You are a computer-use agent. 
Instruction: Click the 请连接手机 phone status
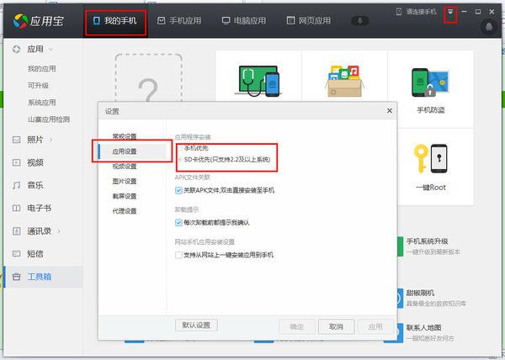(x=416, y=12)
